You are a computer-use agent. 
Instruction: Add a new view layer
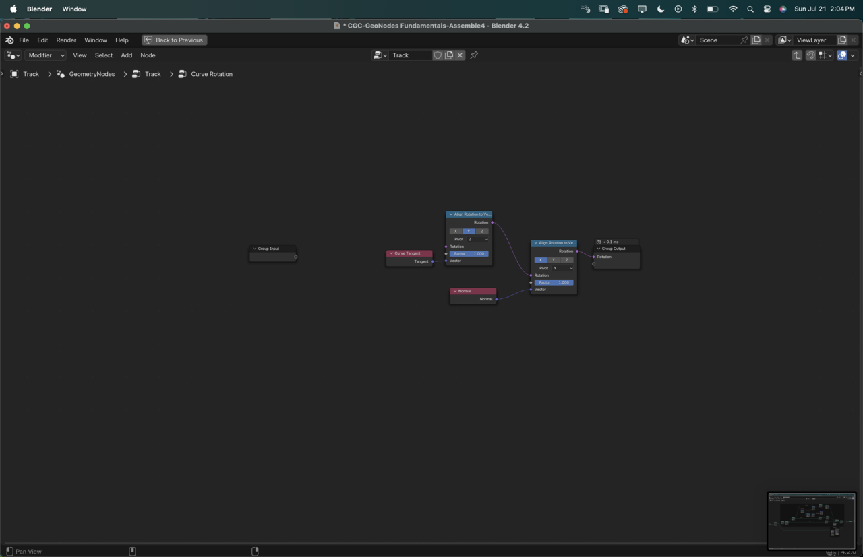(842, 40)
